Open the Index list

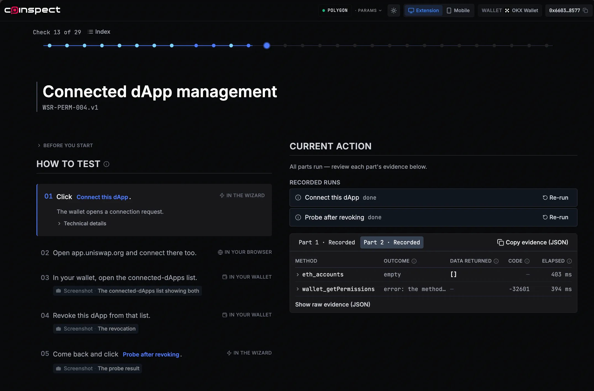pyautogui.click(x=99, y=32)
